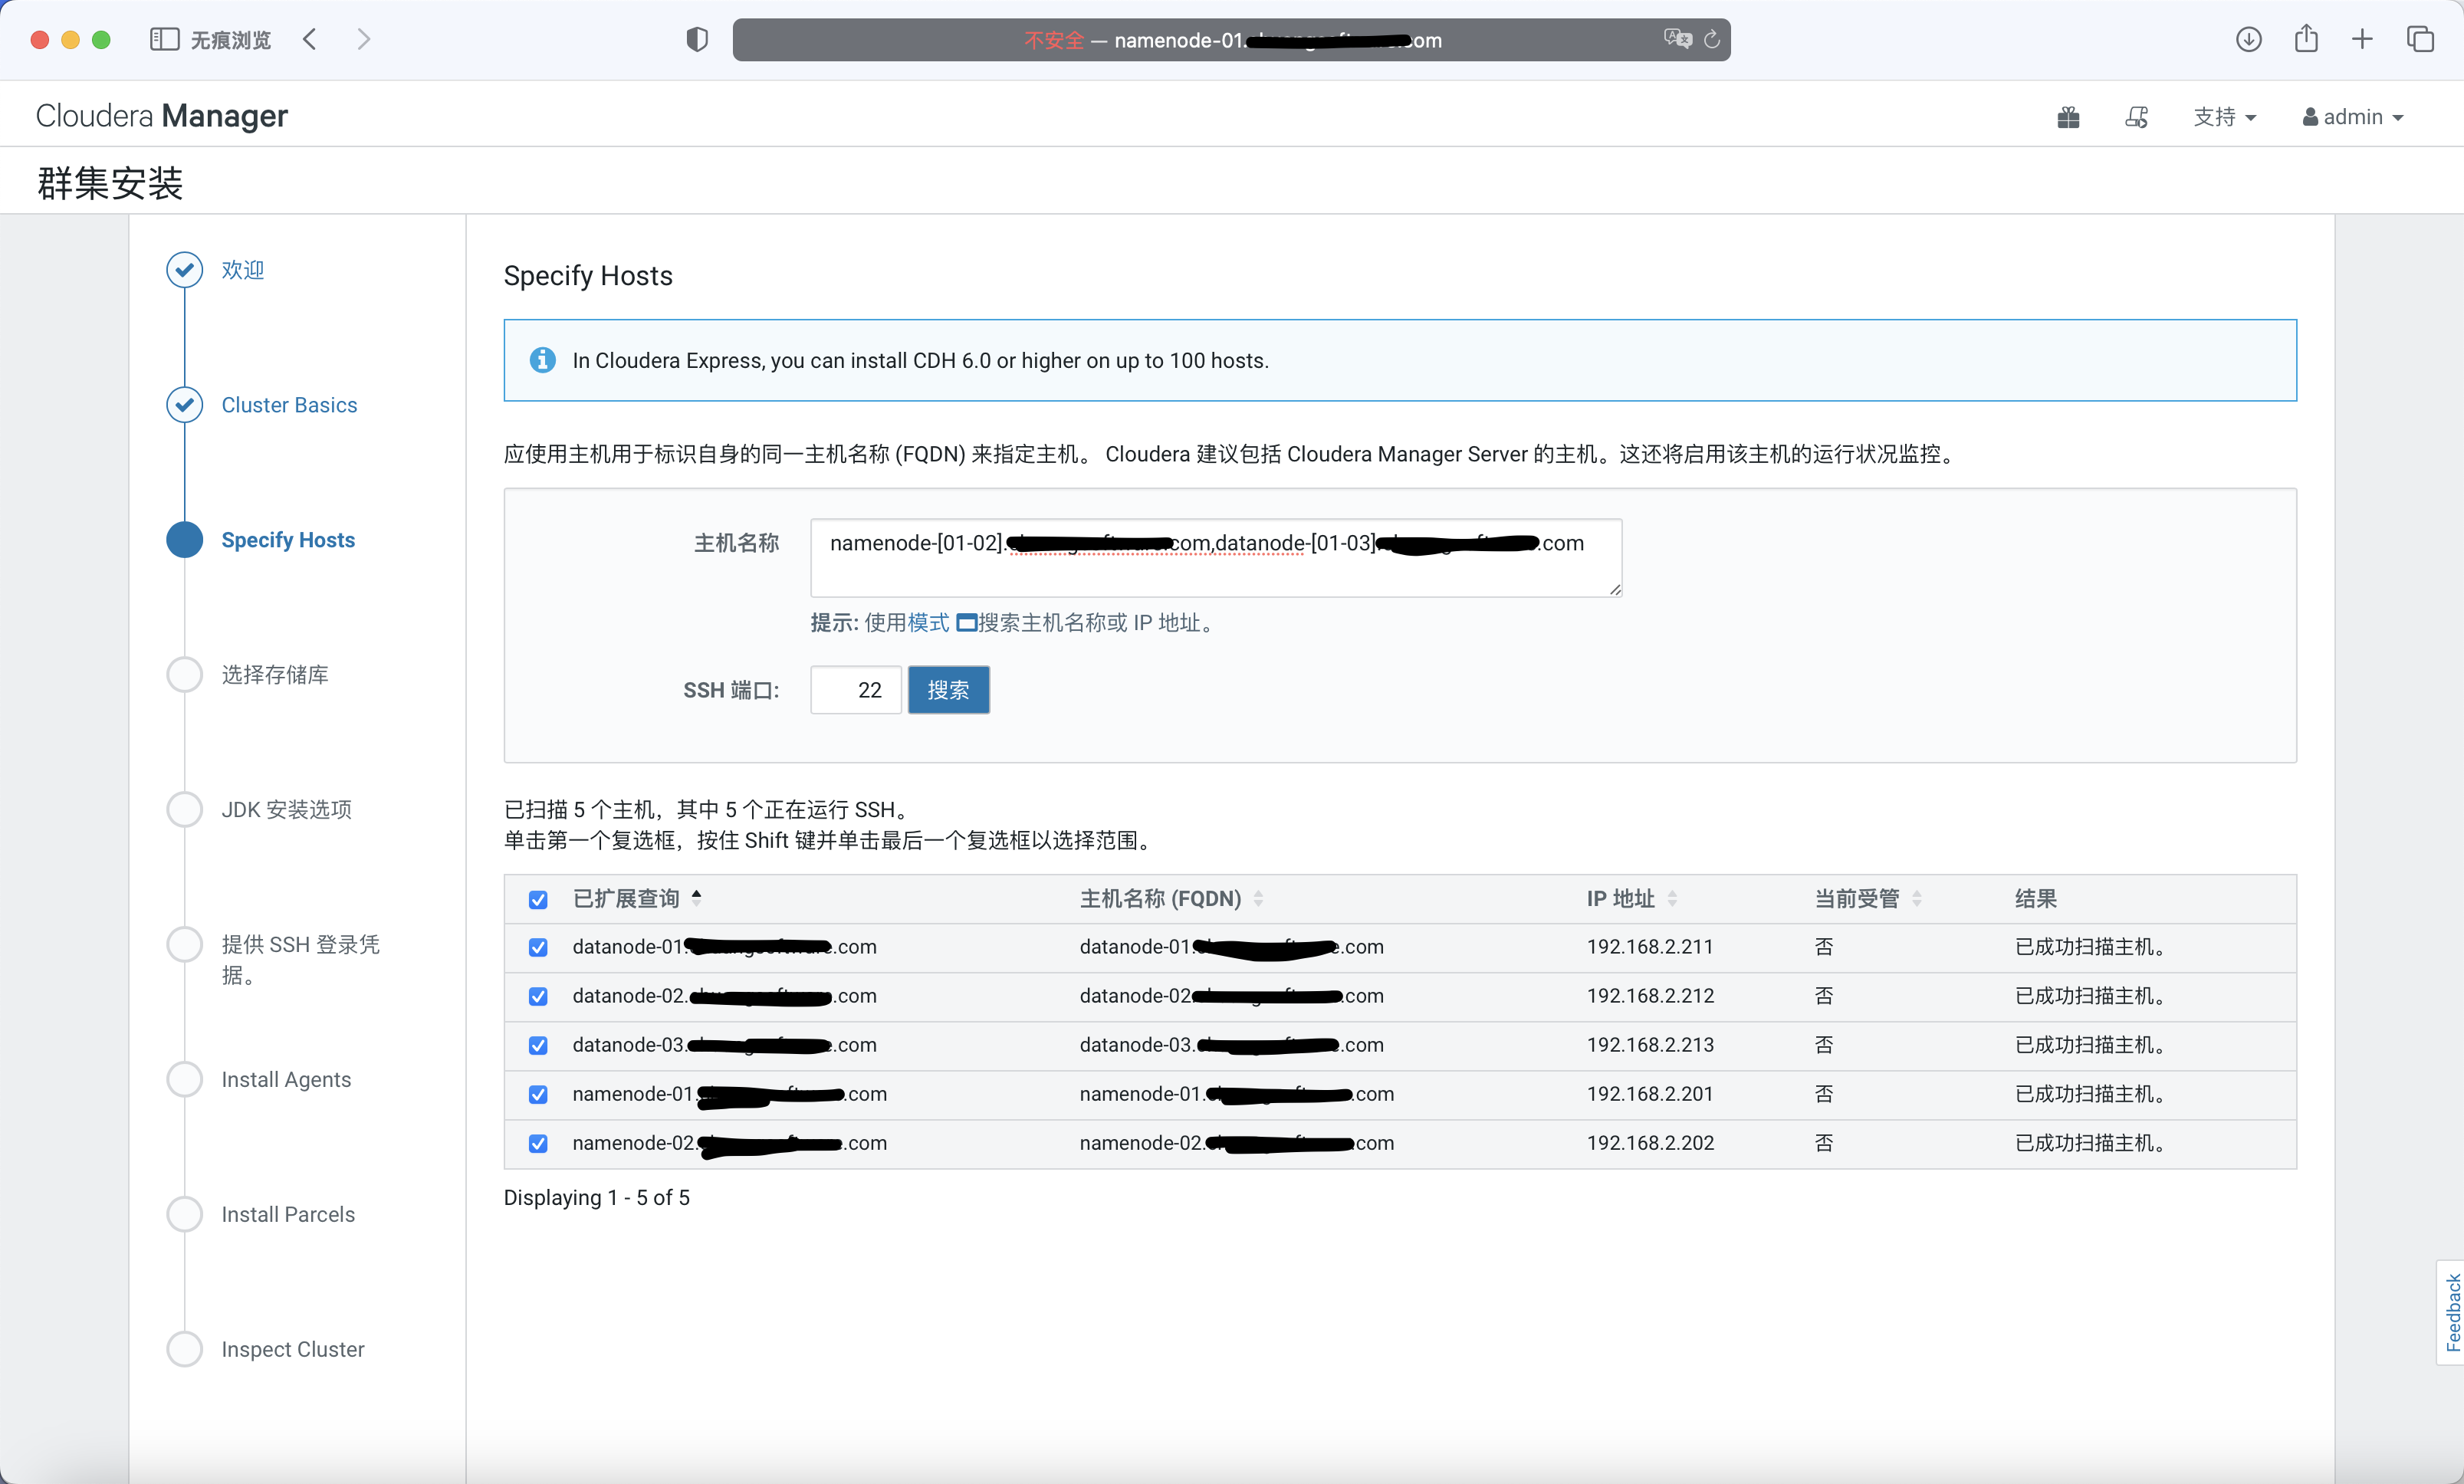
Task: Click the completed 欢迎 step checkmark circle
Action: point(185,270)
